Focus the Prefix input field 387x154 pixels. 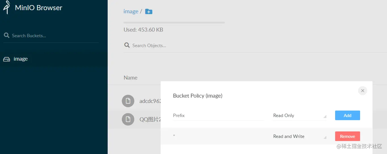[x=218, y=116]
